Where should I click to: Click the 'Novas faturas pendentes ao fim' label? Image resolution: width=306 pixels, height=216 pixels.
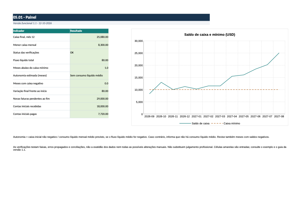32,99
